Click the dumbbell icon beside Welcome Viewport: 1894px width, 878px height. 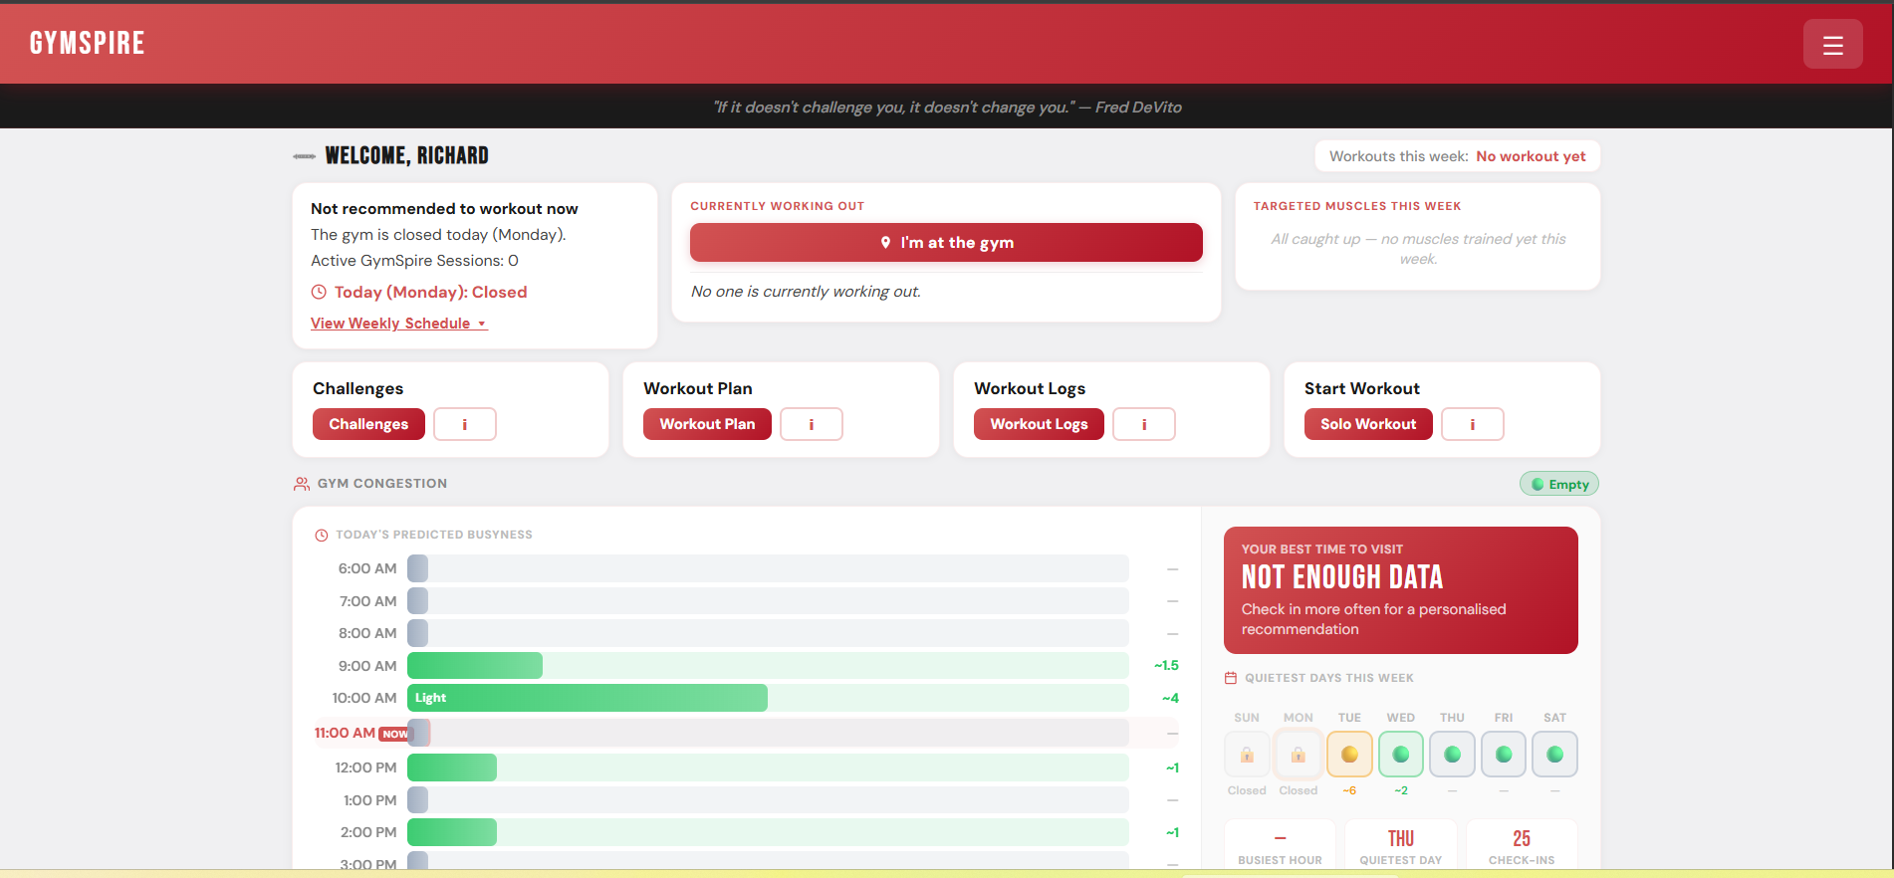coord(304,156)
